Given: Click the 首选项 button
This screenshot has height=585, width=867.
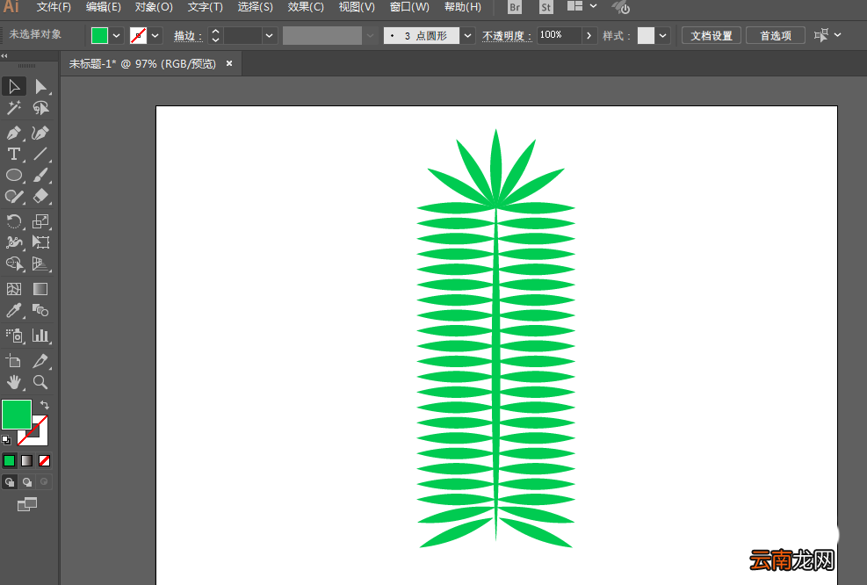Looking at the screenshot, I should point(776,36).
